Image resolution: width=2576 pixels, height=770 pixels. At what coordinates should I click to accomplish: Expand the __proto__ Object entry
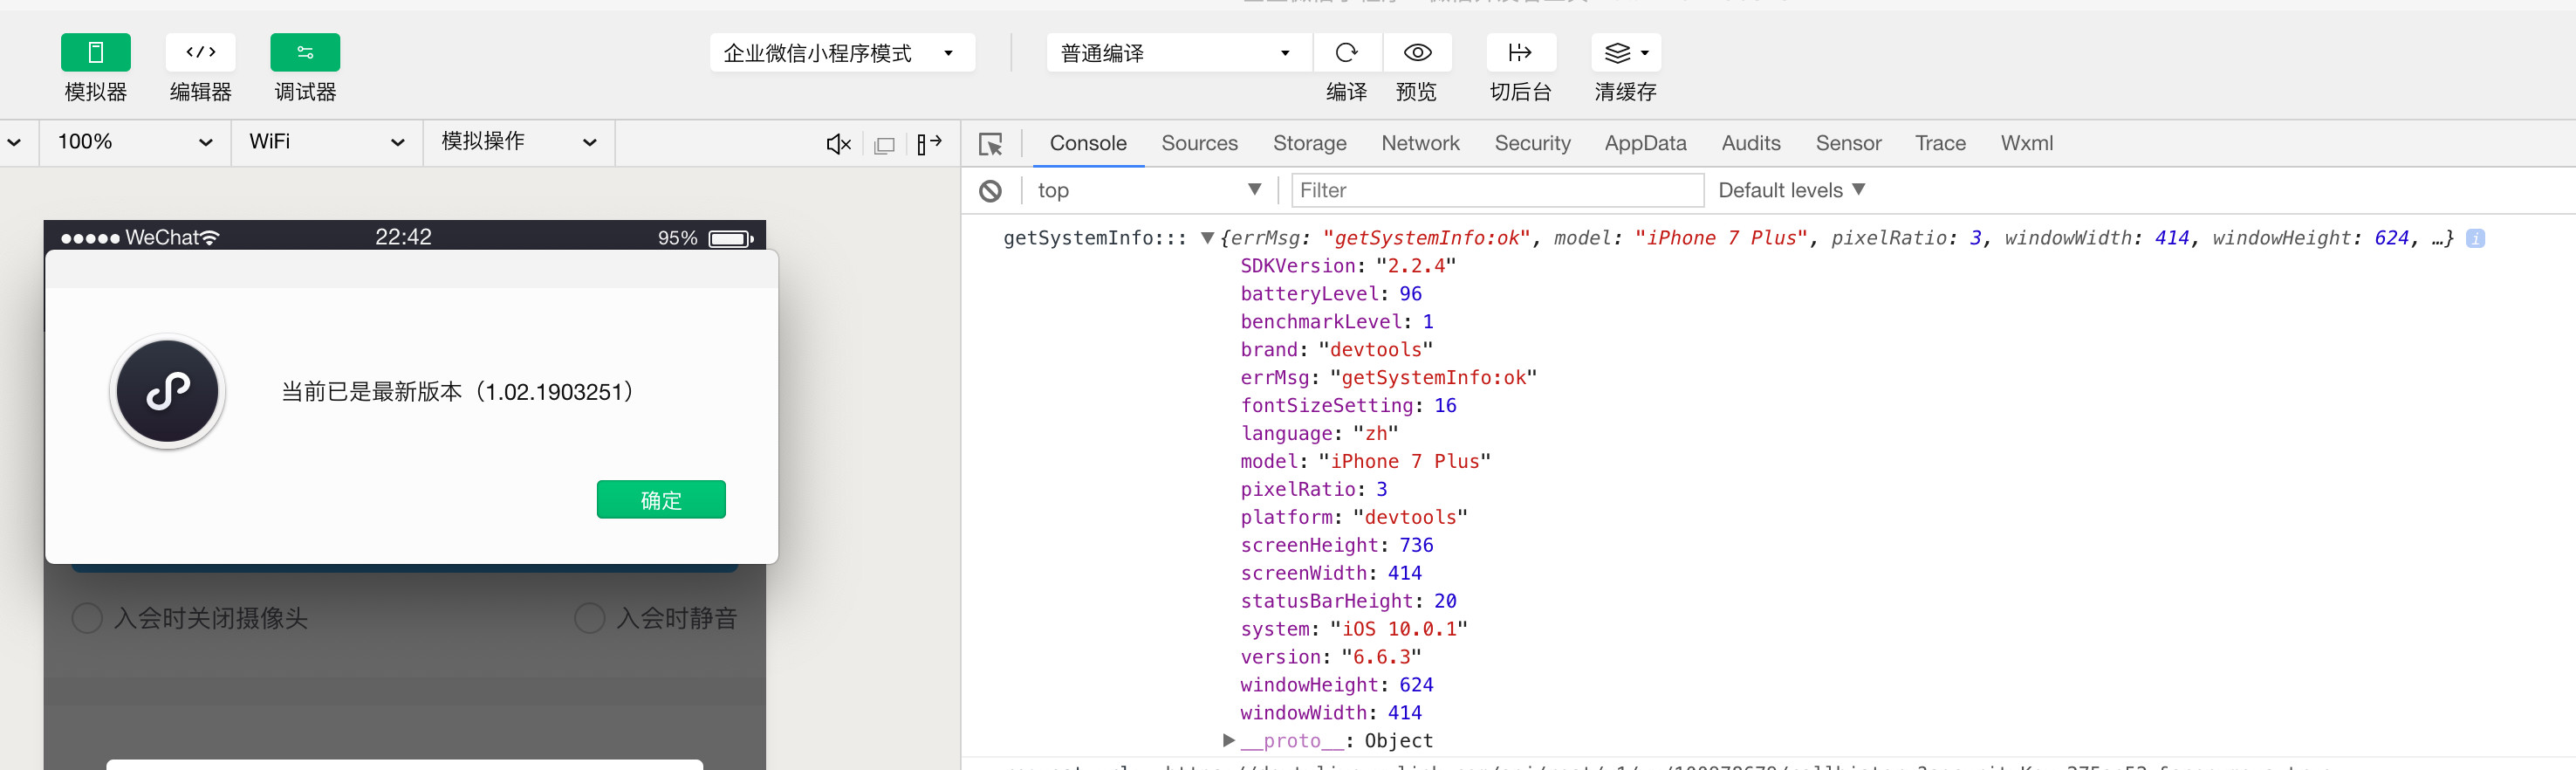1229,740
